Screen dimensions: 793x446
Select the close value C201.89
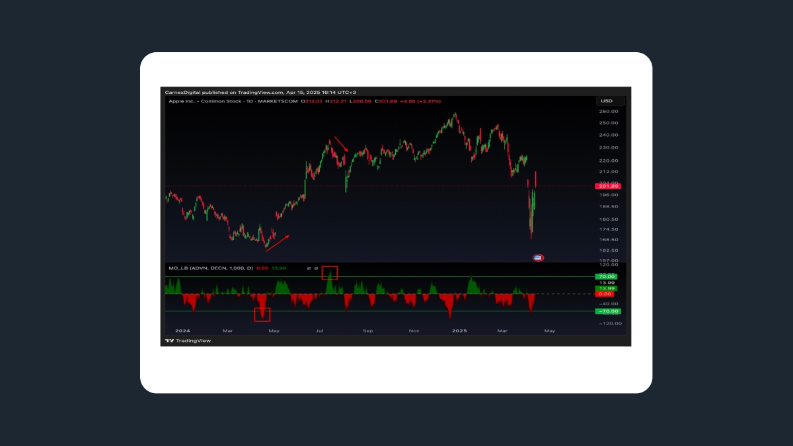(x=387, y=101)
